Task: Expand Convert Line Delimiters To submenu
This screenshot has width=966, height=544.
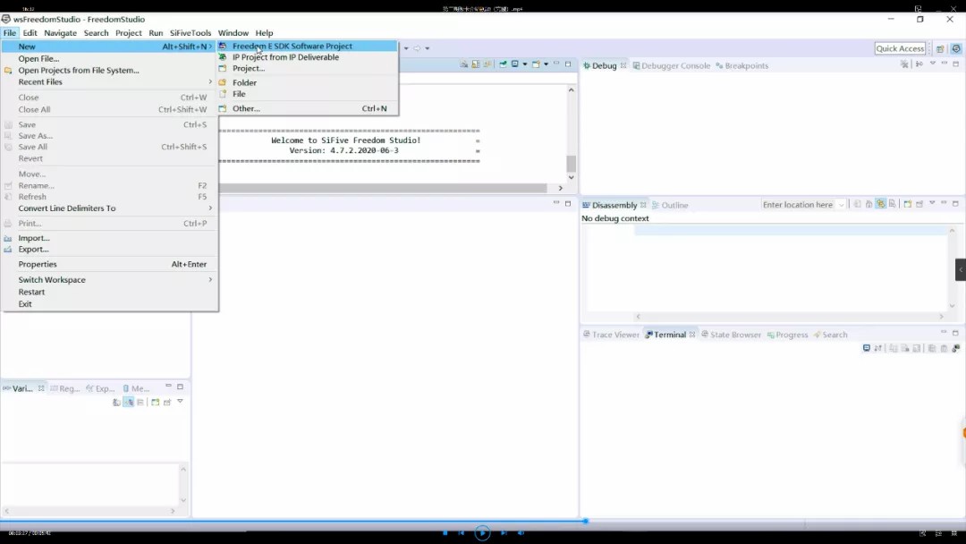Action: coord(109,208)
